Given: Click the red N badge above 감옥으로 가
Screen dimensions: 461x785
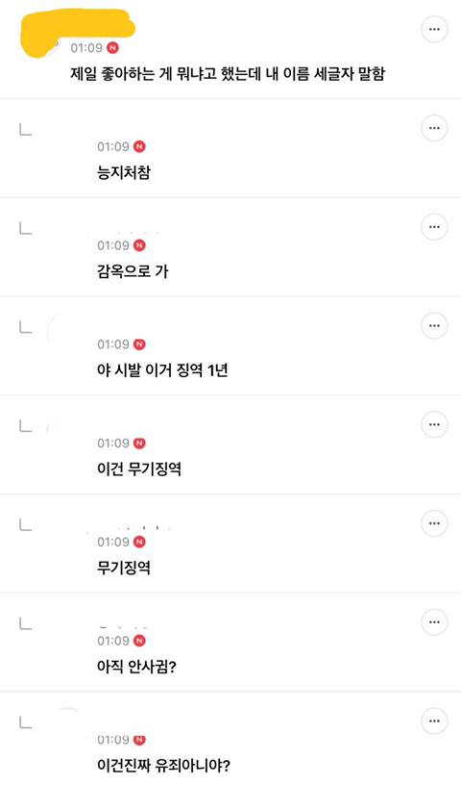Looking at the screenshot, I should (139, 245).
